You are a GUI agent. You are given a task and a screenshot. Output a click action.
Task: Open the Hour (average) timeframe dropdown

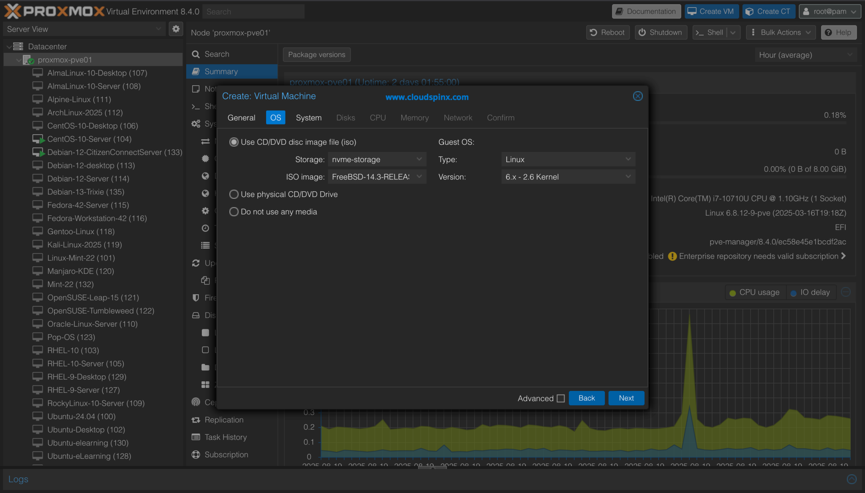(805, 55)
